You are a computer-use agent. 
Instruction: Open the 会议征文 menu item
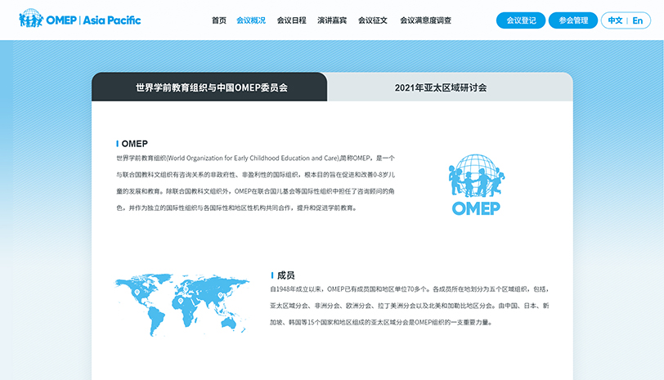pyautogui.click(x=373, y=20)
